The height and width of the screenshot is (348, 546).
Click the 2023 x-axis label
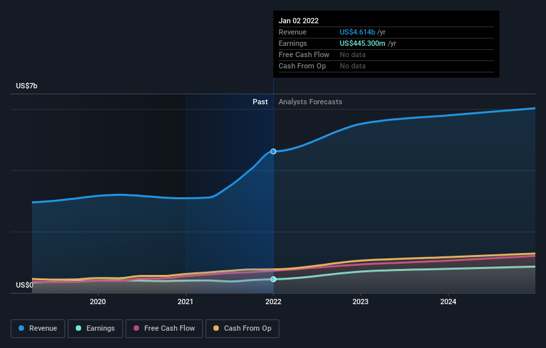click(360, 302)
